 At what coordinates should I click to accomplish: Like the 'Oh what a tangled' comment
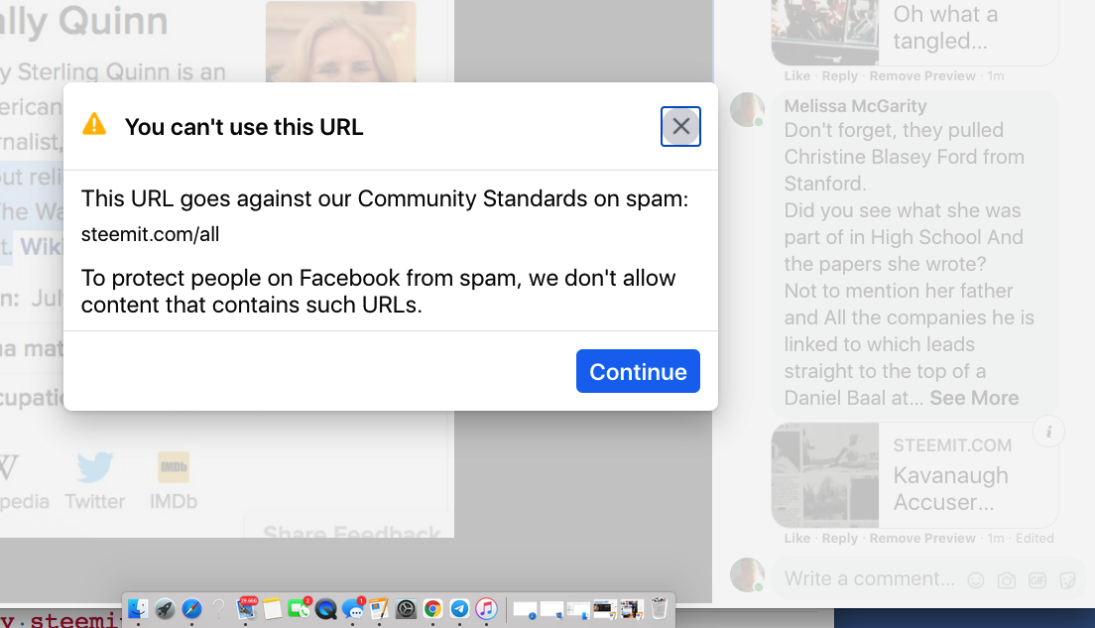coord(796,75)
